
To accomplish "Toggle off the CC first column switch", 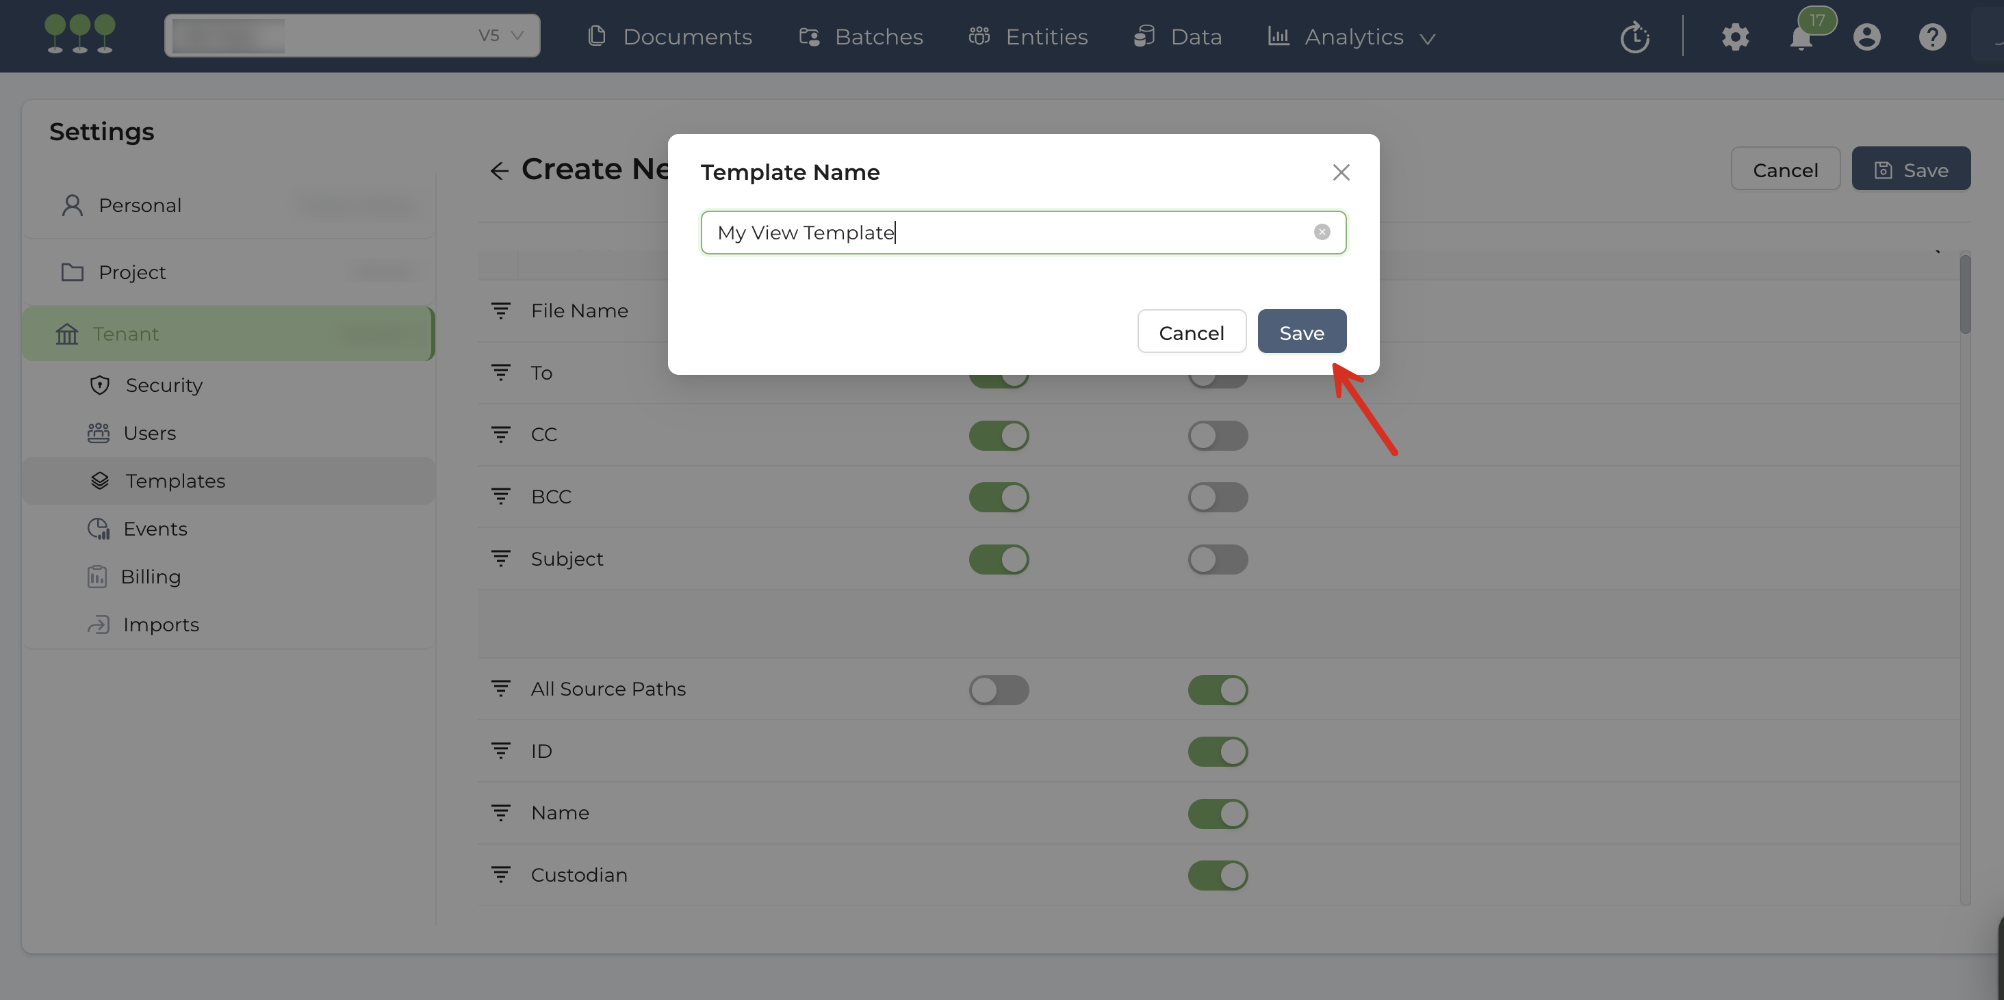I will [998, 436].
